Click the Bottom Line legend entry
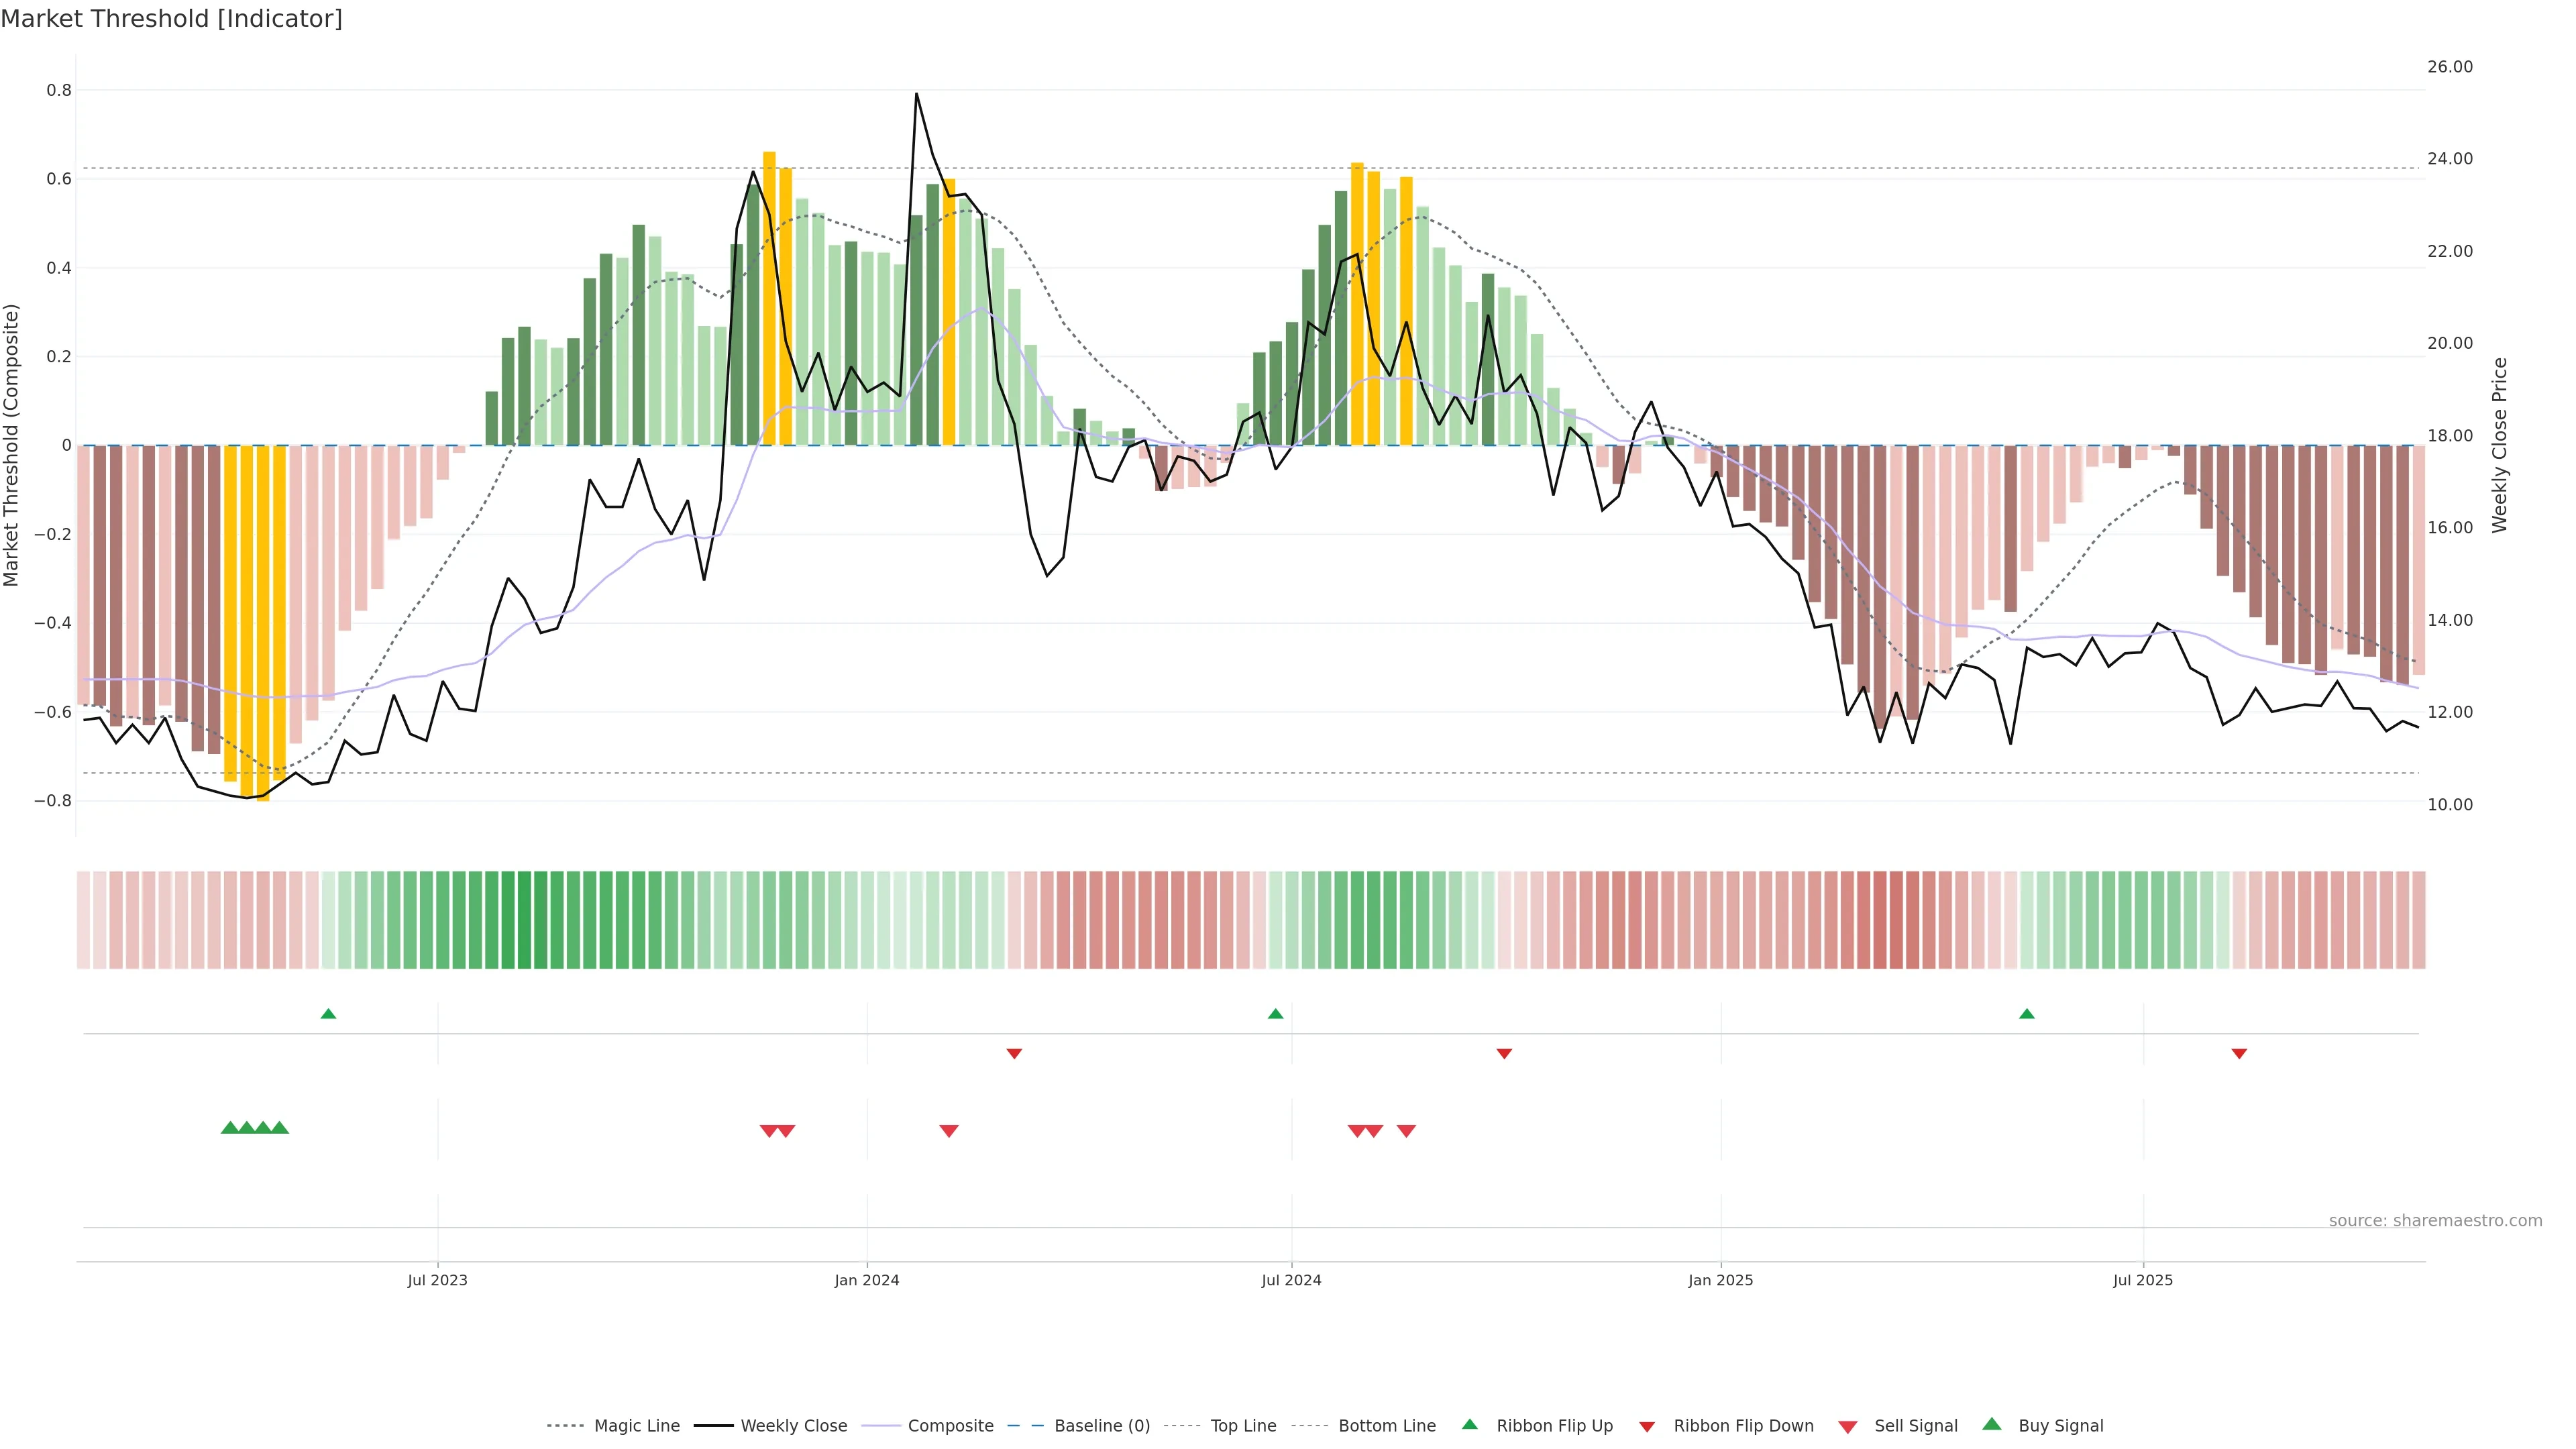2576x1449 pixels. click(x=1386, y=1426)
